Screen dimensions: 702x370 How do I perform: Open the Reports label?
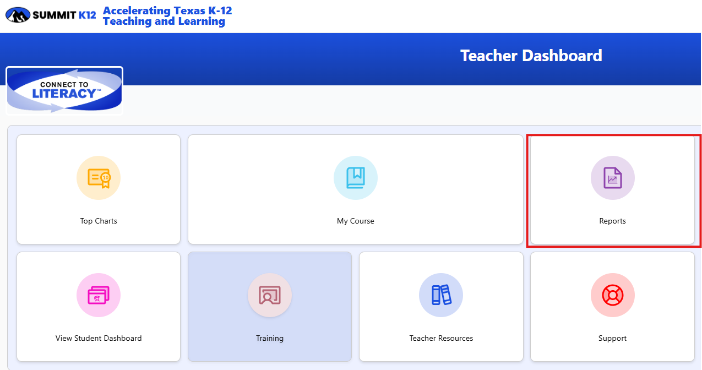tap(612, 221)
